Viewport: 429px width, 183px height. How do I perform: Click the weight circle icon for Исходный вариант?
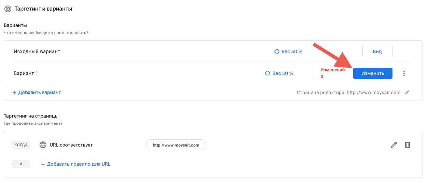click(x=277, y=52)
